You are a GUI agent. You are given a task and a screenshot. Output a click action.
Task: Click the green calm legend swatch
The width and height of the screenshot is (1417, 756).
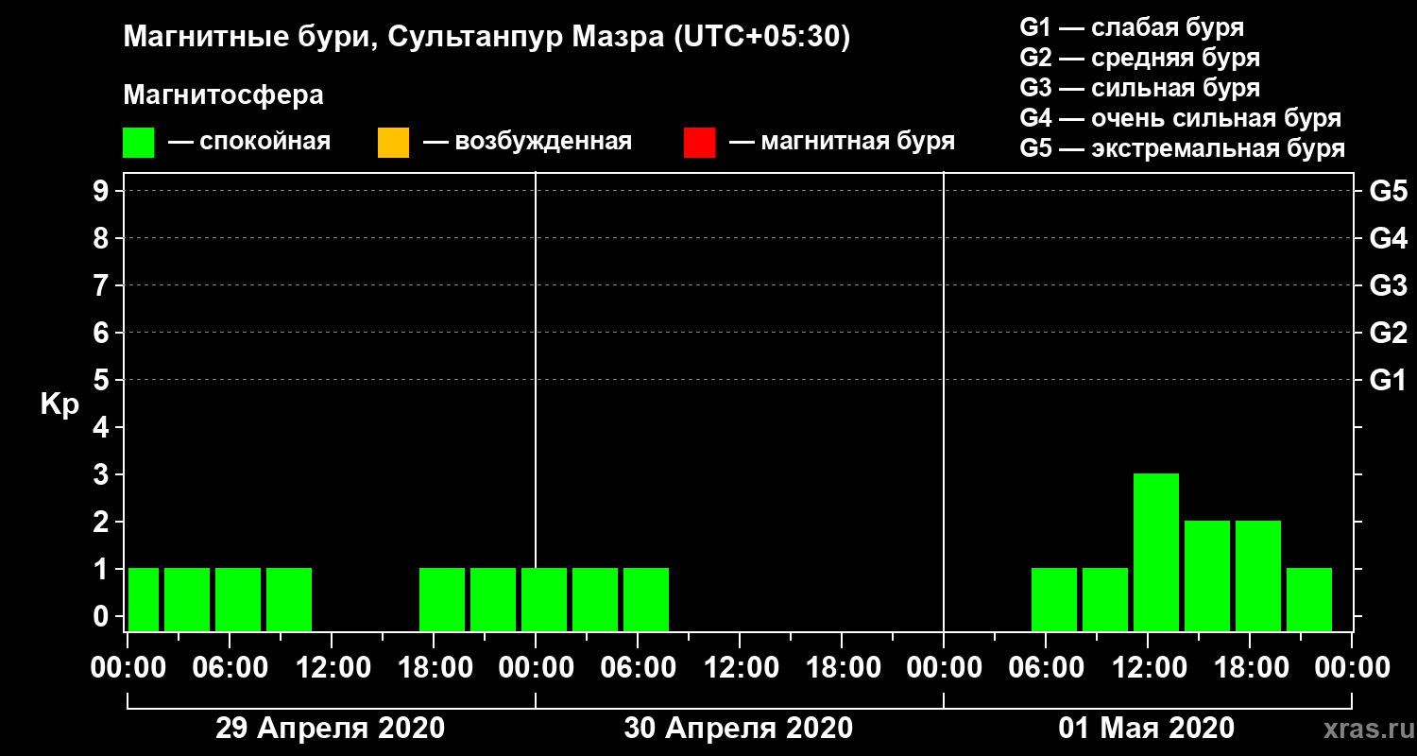(139, 143)
